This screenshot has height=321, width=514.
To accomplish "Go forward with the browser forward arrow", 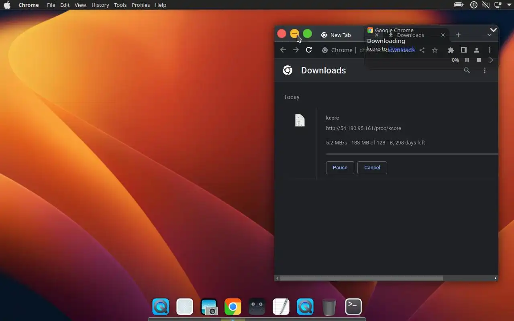I will tap(296, 50).
